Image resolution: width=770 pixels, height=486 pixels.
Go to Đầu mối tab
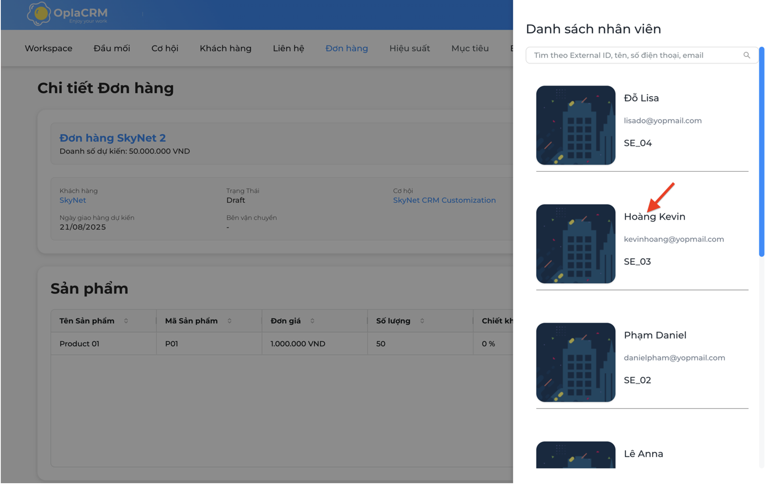112,49
